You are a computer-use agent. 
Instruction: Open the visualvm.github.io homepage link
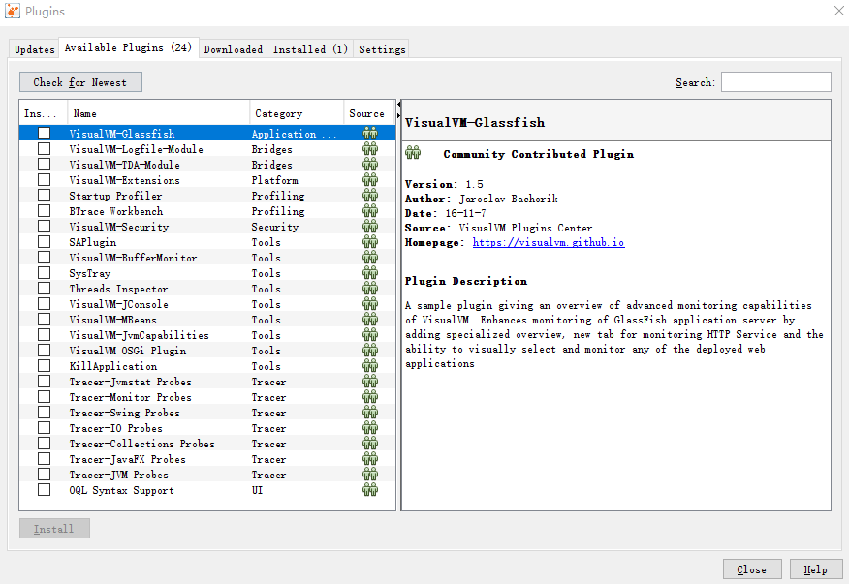tap(549, 242)
